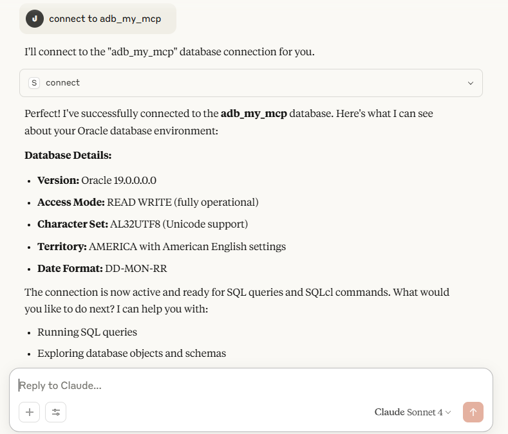This screenshot has height=434, width=508.
Task: Click the "connect" tool call label
Action: point(62,83)
